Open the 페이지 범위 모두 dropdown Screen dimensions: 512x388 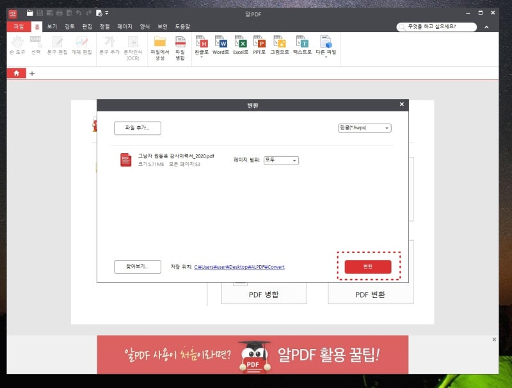[281, 160]
